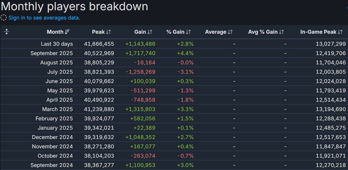
Task: Click the Peak column sort arrows
Action: click(109, 32)
